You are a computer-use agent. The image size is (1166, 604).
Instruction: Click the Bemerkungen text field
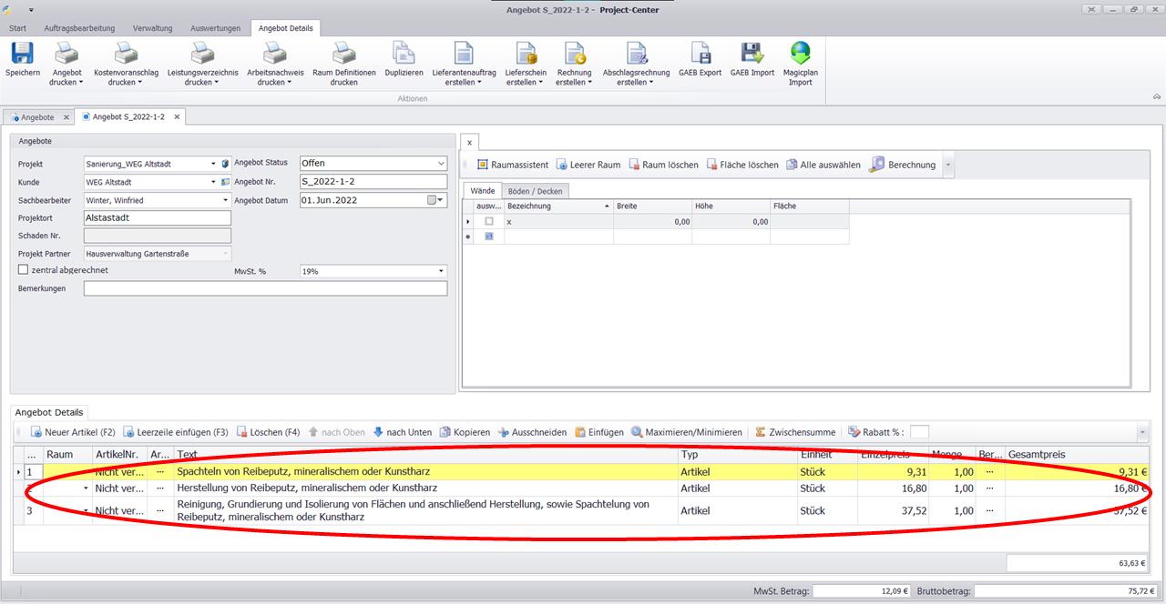(x=265, y=289)
